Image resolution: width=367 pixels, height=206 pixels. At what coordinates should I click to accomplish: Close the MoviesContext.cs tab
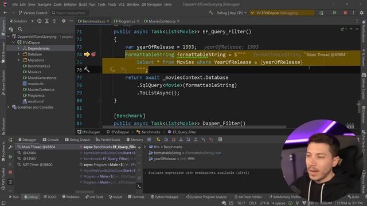point(178,21)
